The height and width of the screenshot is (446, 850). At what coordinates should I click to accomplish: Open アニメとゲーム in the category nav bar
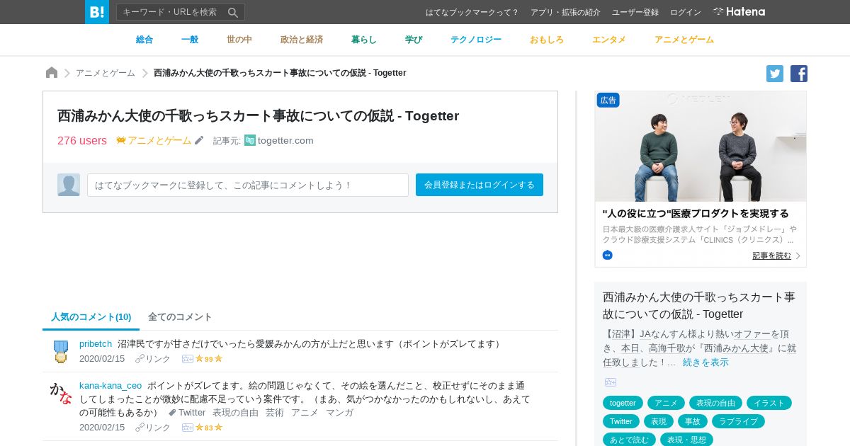point(684,40)
